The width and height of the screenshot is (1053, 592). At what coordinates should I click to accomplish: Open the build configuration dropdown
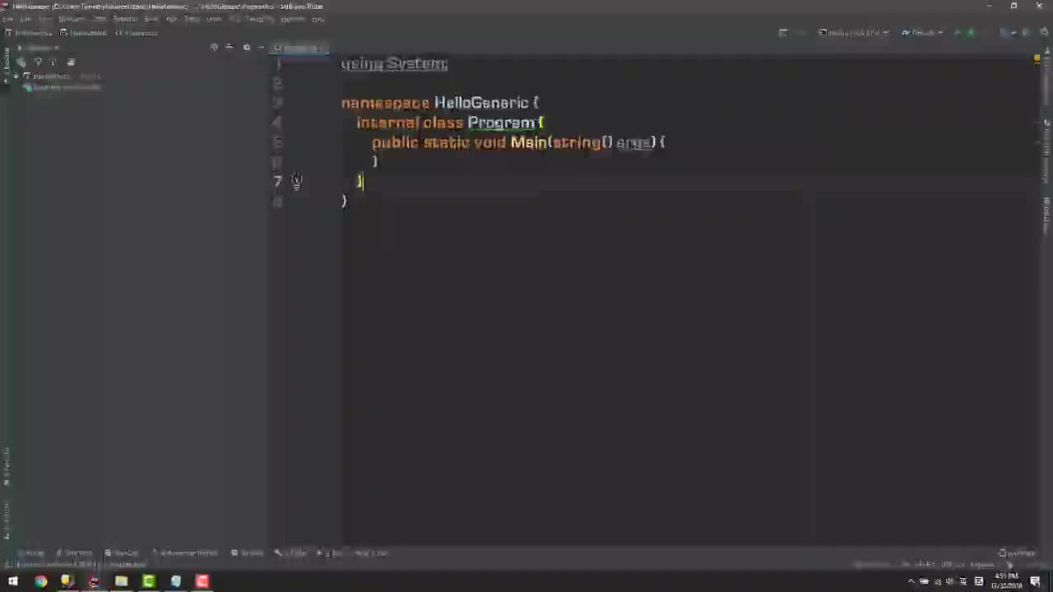pyautogui.click(x=854, y=33)
